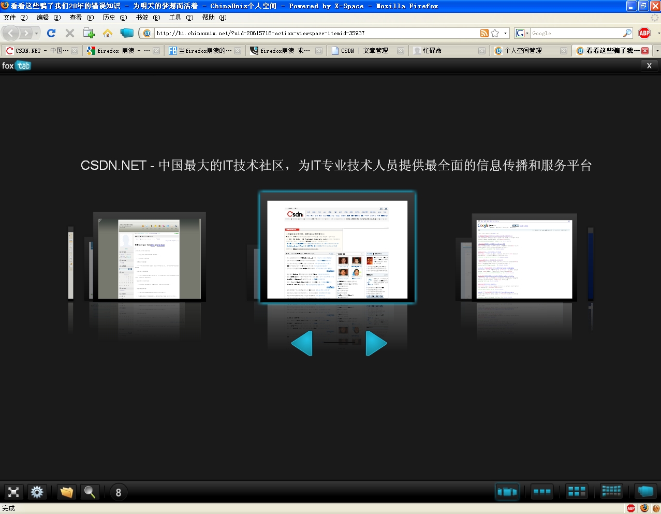Switch to the wall layout with many tiles

pyautogui.click(x=611, y=492)
